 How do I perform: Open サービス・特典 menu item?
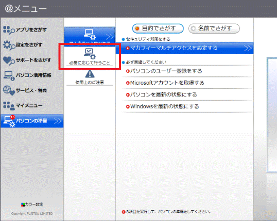(32, 90)
